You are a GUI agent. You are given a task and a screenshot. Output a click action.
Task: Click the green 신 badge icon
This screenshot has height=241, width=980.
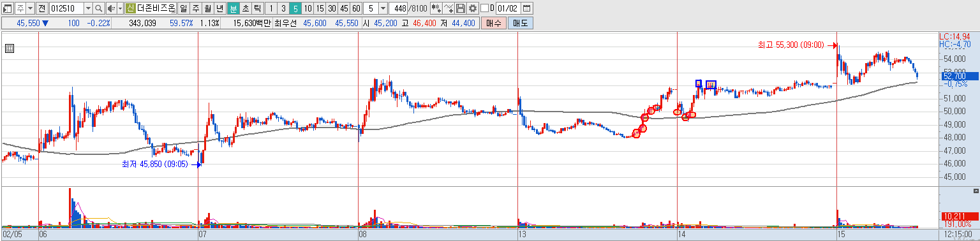click(x=131, y=8)
